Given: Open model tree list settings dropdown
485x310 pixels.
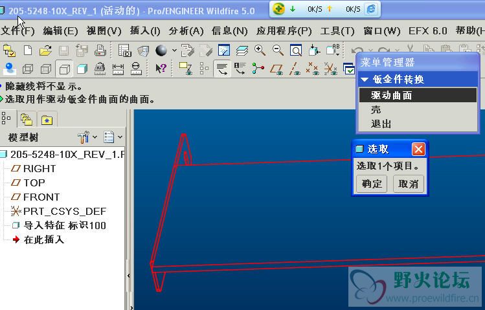Looking at the screenshot, I should pos(113,137).
